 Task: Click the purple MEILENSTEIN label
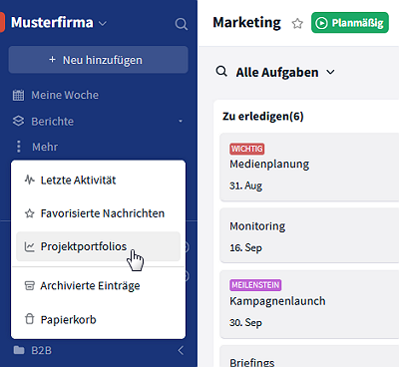pos(255,285)
